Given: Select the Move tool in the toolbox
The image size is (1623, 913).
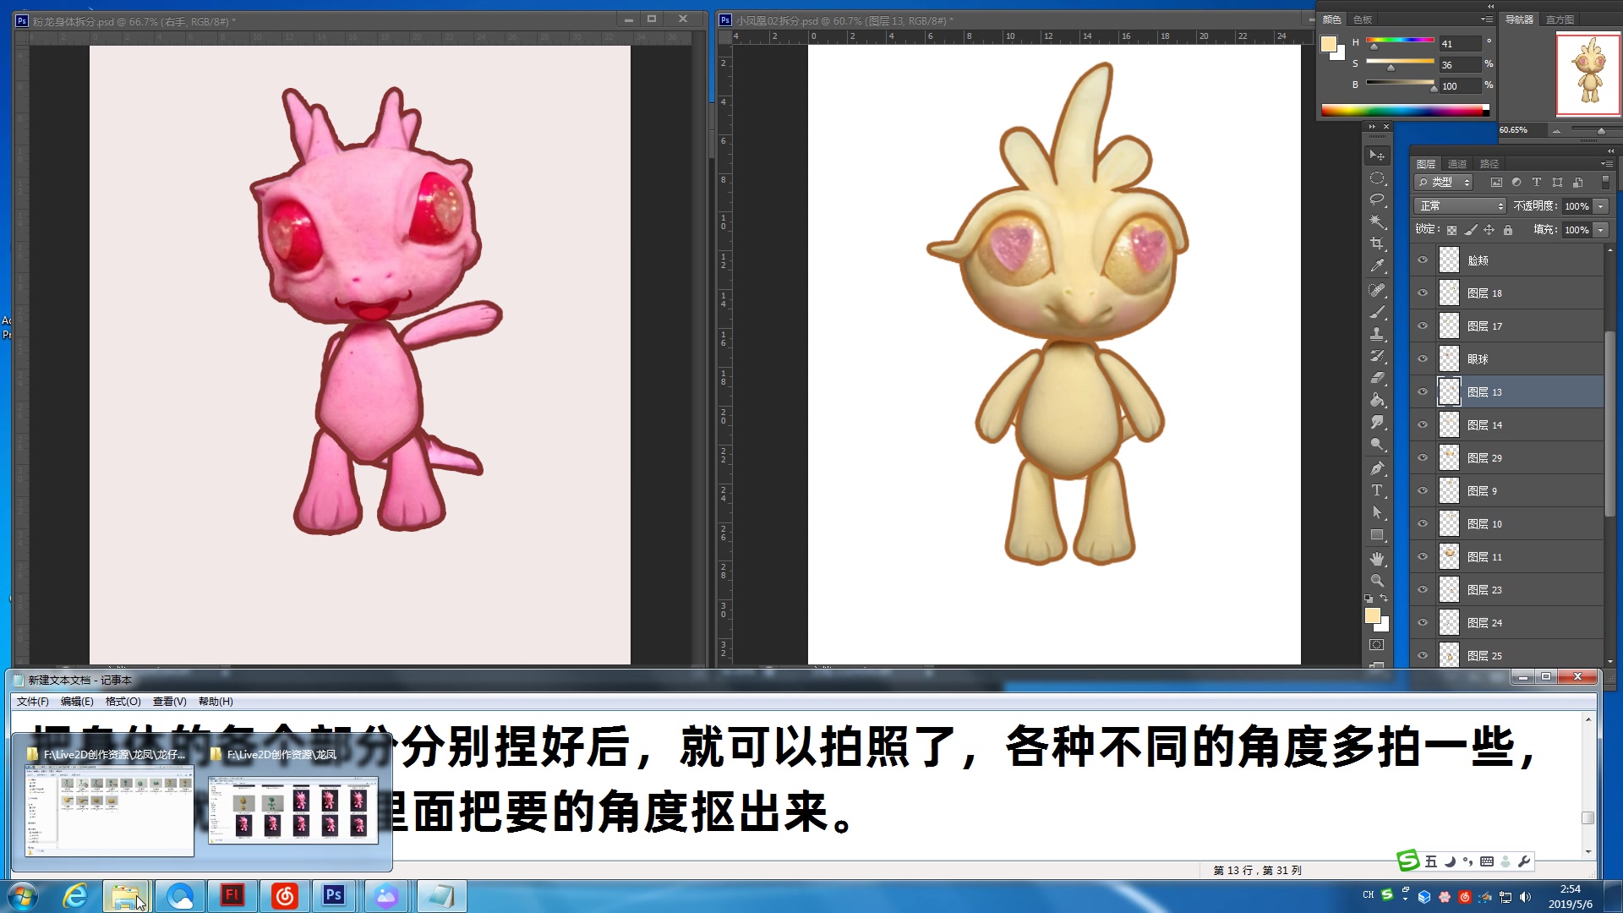Looking at the screenshot, I should tap(1377, 156).
